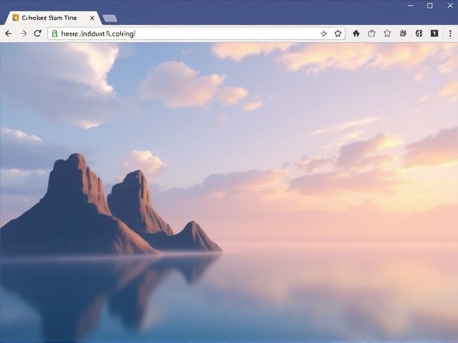Bookmark this page with the star icon
The image size is (458, 343).
tap(339, 33)
